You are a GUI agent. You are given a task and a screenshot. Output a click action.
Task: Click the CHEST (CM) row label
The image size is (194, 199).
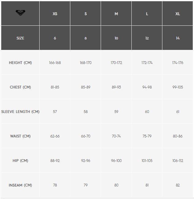click(20, 87)
